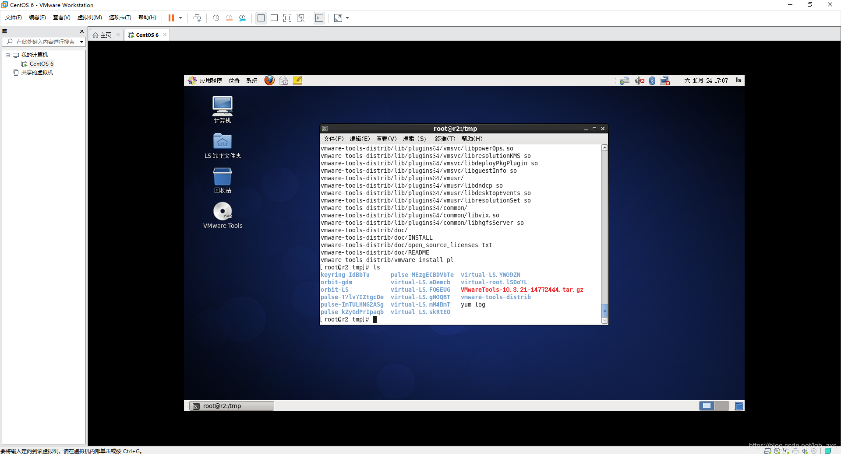Launch Firefox from the GNOME panel
Viewport: 841px width, 454px height.
[269, 80]
